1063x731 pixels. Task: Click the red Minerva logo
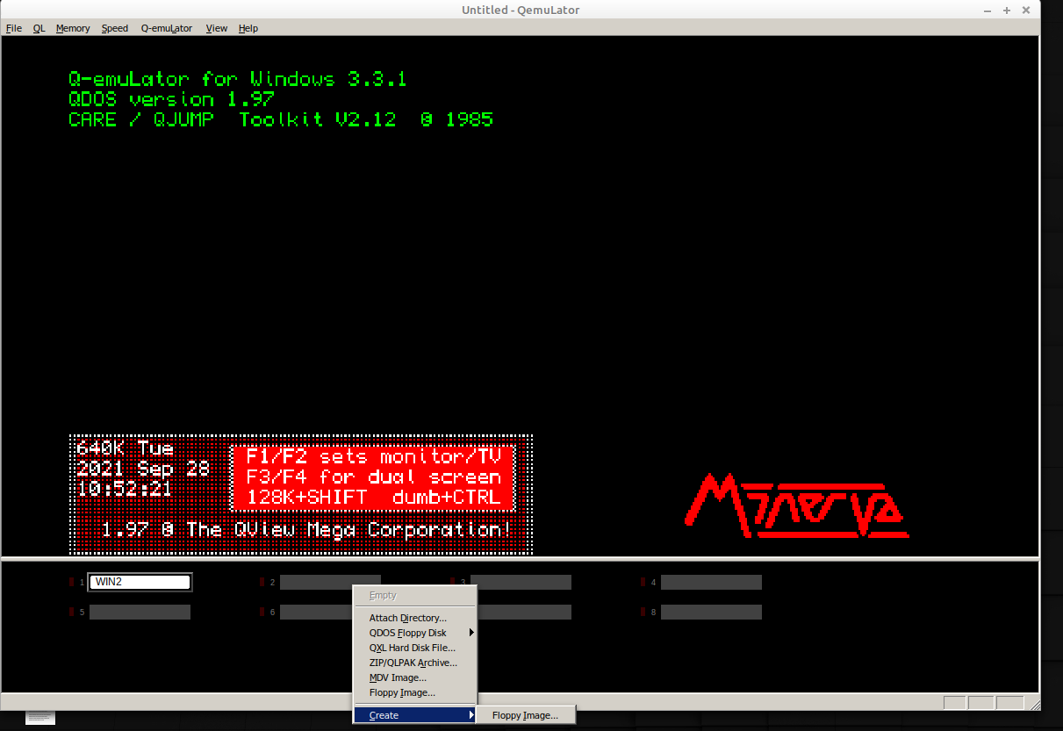pos(796,505)
